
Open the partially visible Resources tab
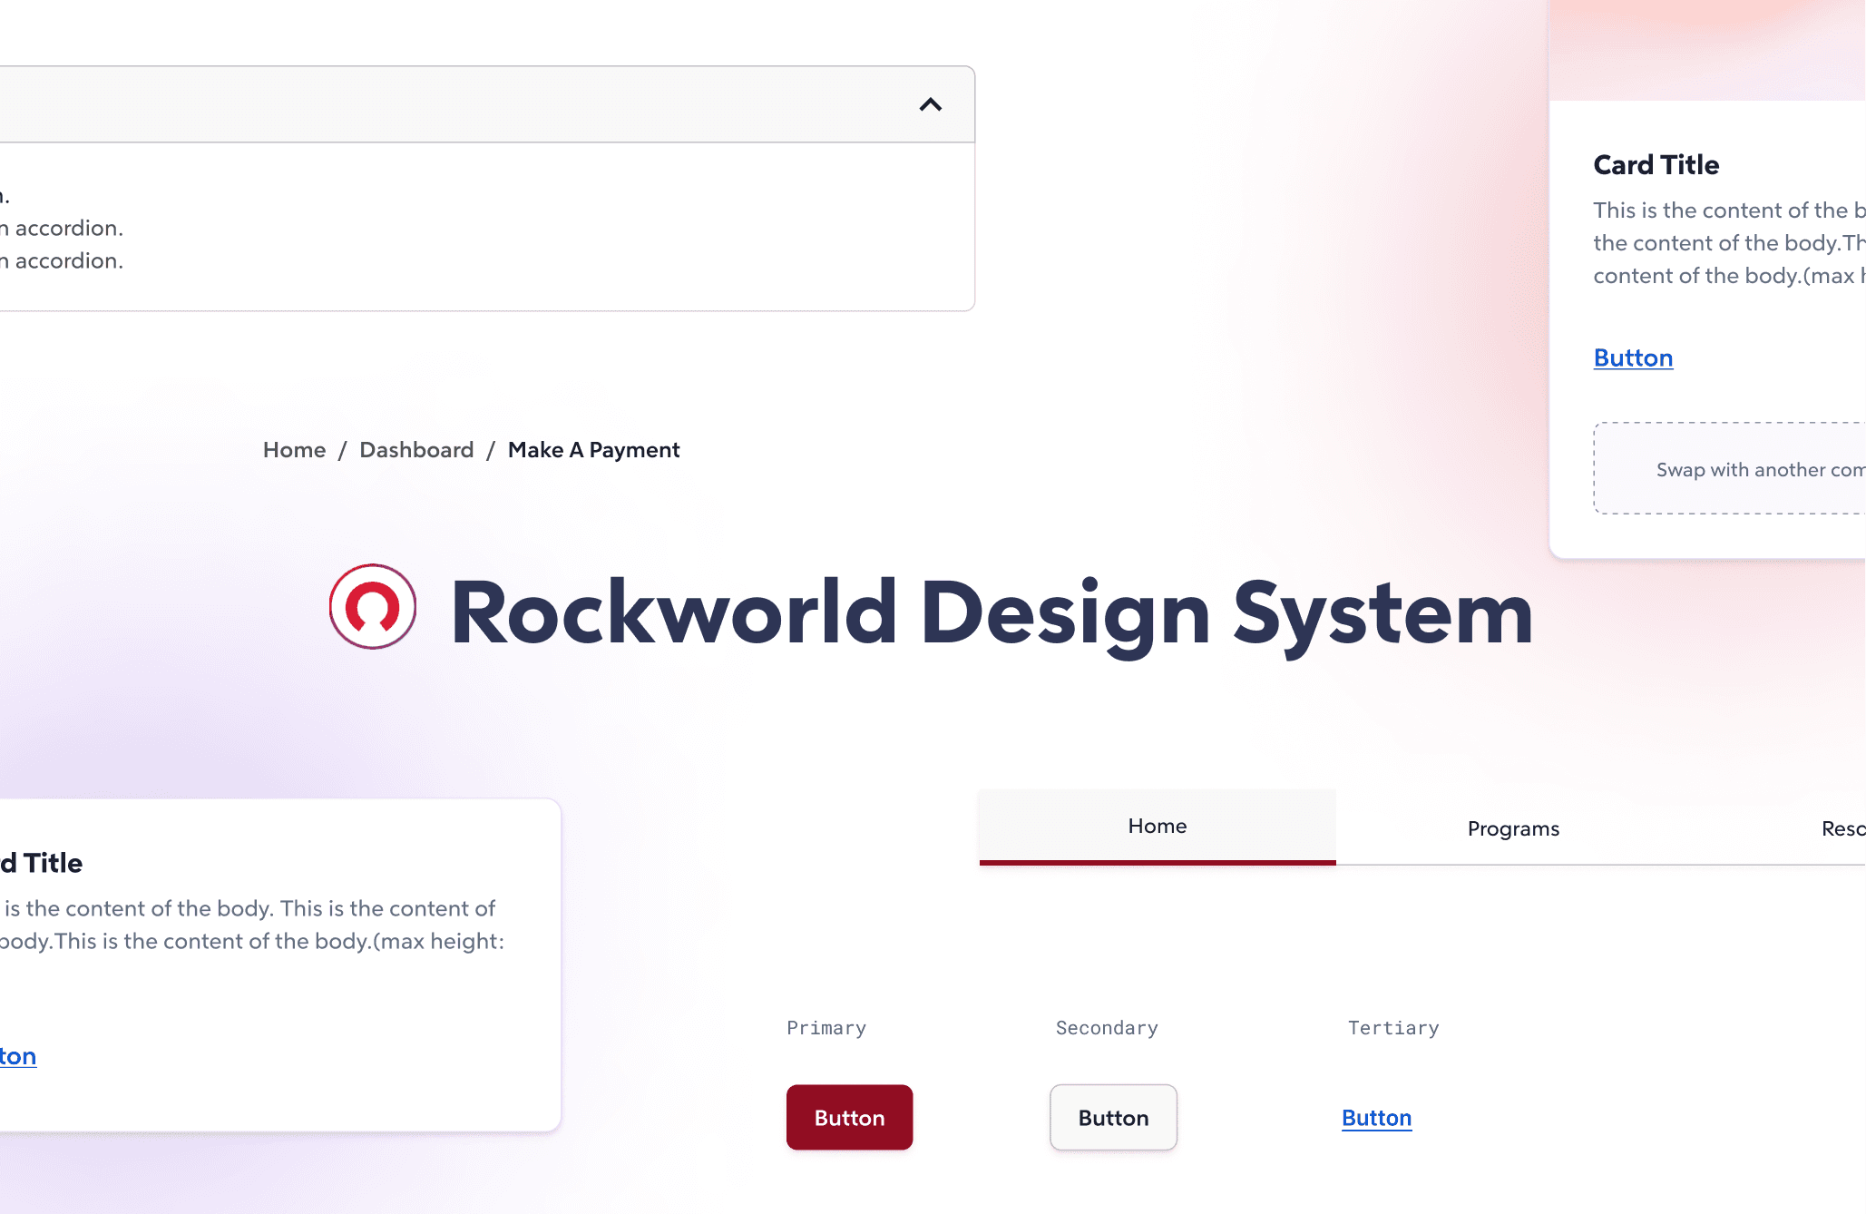[x=1842, y=829]
